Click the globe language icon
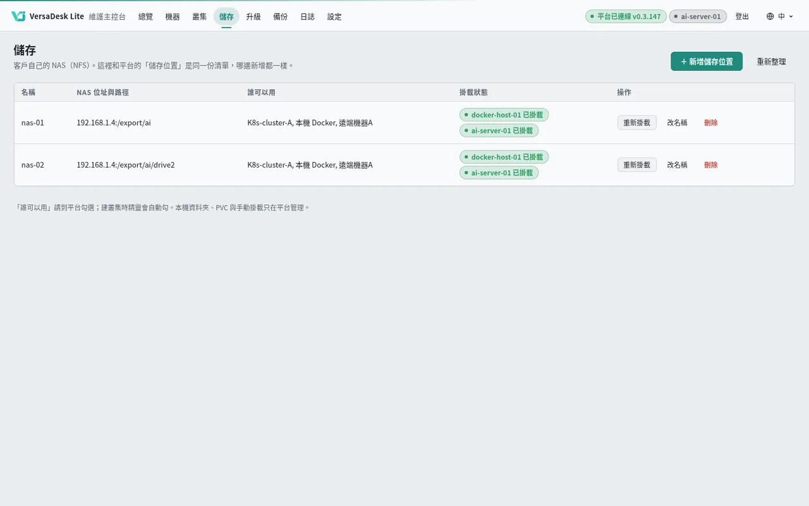The width and height of the screenshot is (809, 506). click(770, 16)
